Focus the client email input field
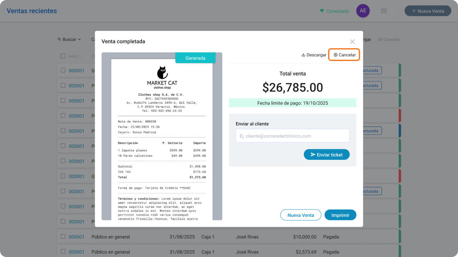The image size is (458, 257). (292, 136)
